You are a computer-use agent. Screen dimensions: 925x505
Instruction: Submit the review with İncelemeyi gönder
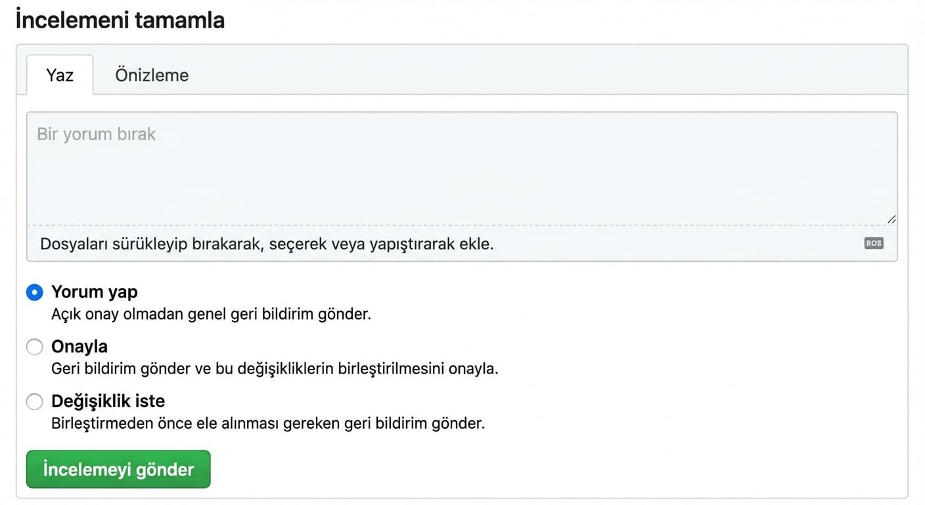click(x=118, y=469)
